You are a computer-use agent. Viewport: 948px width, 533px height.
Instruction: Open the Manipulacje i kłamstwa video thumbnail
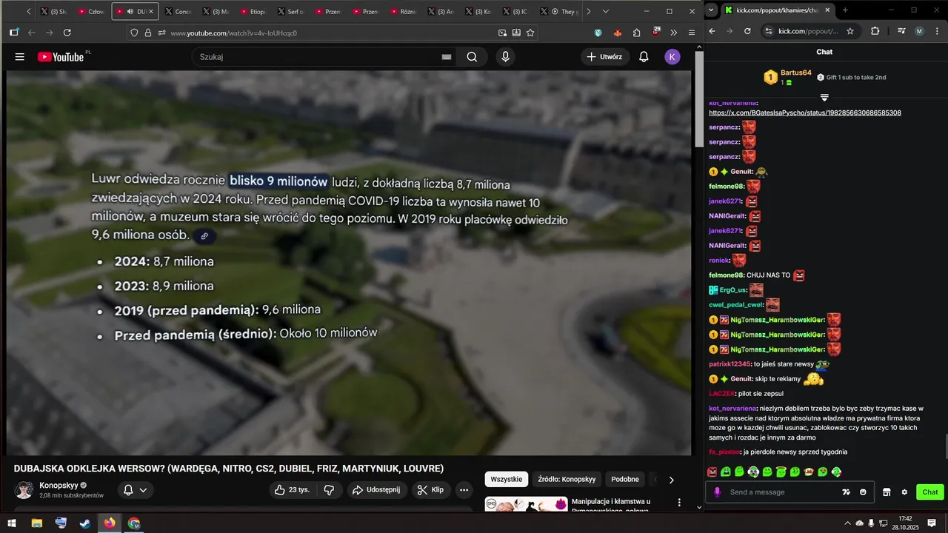526,504
